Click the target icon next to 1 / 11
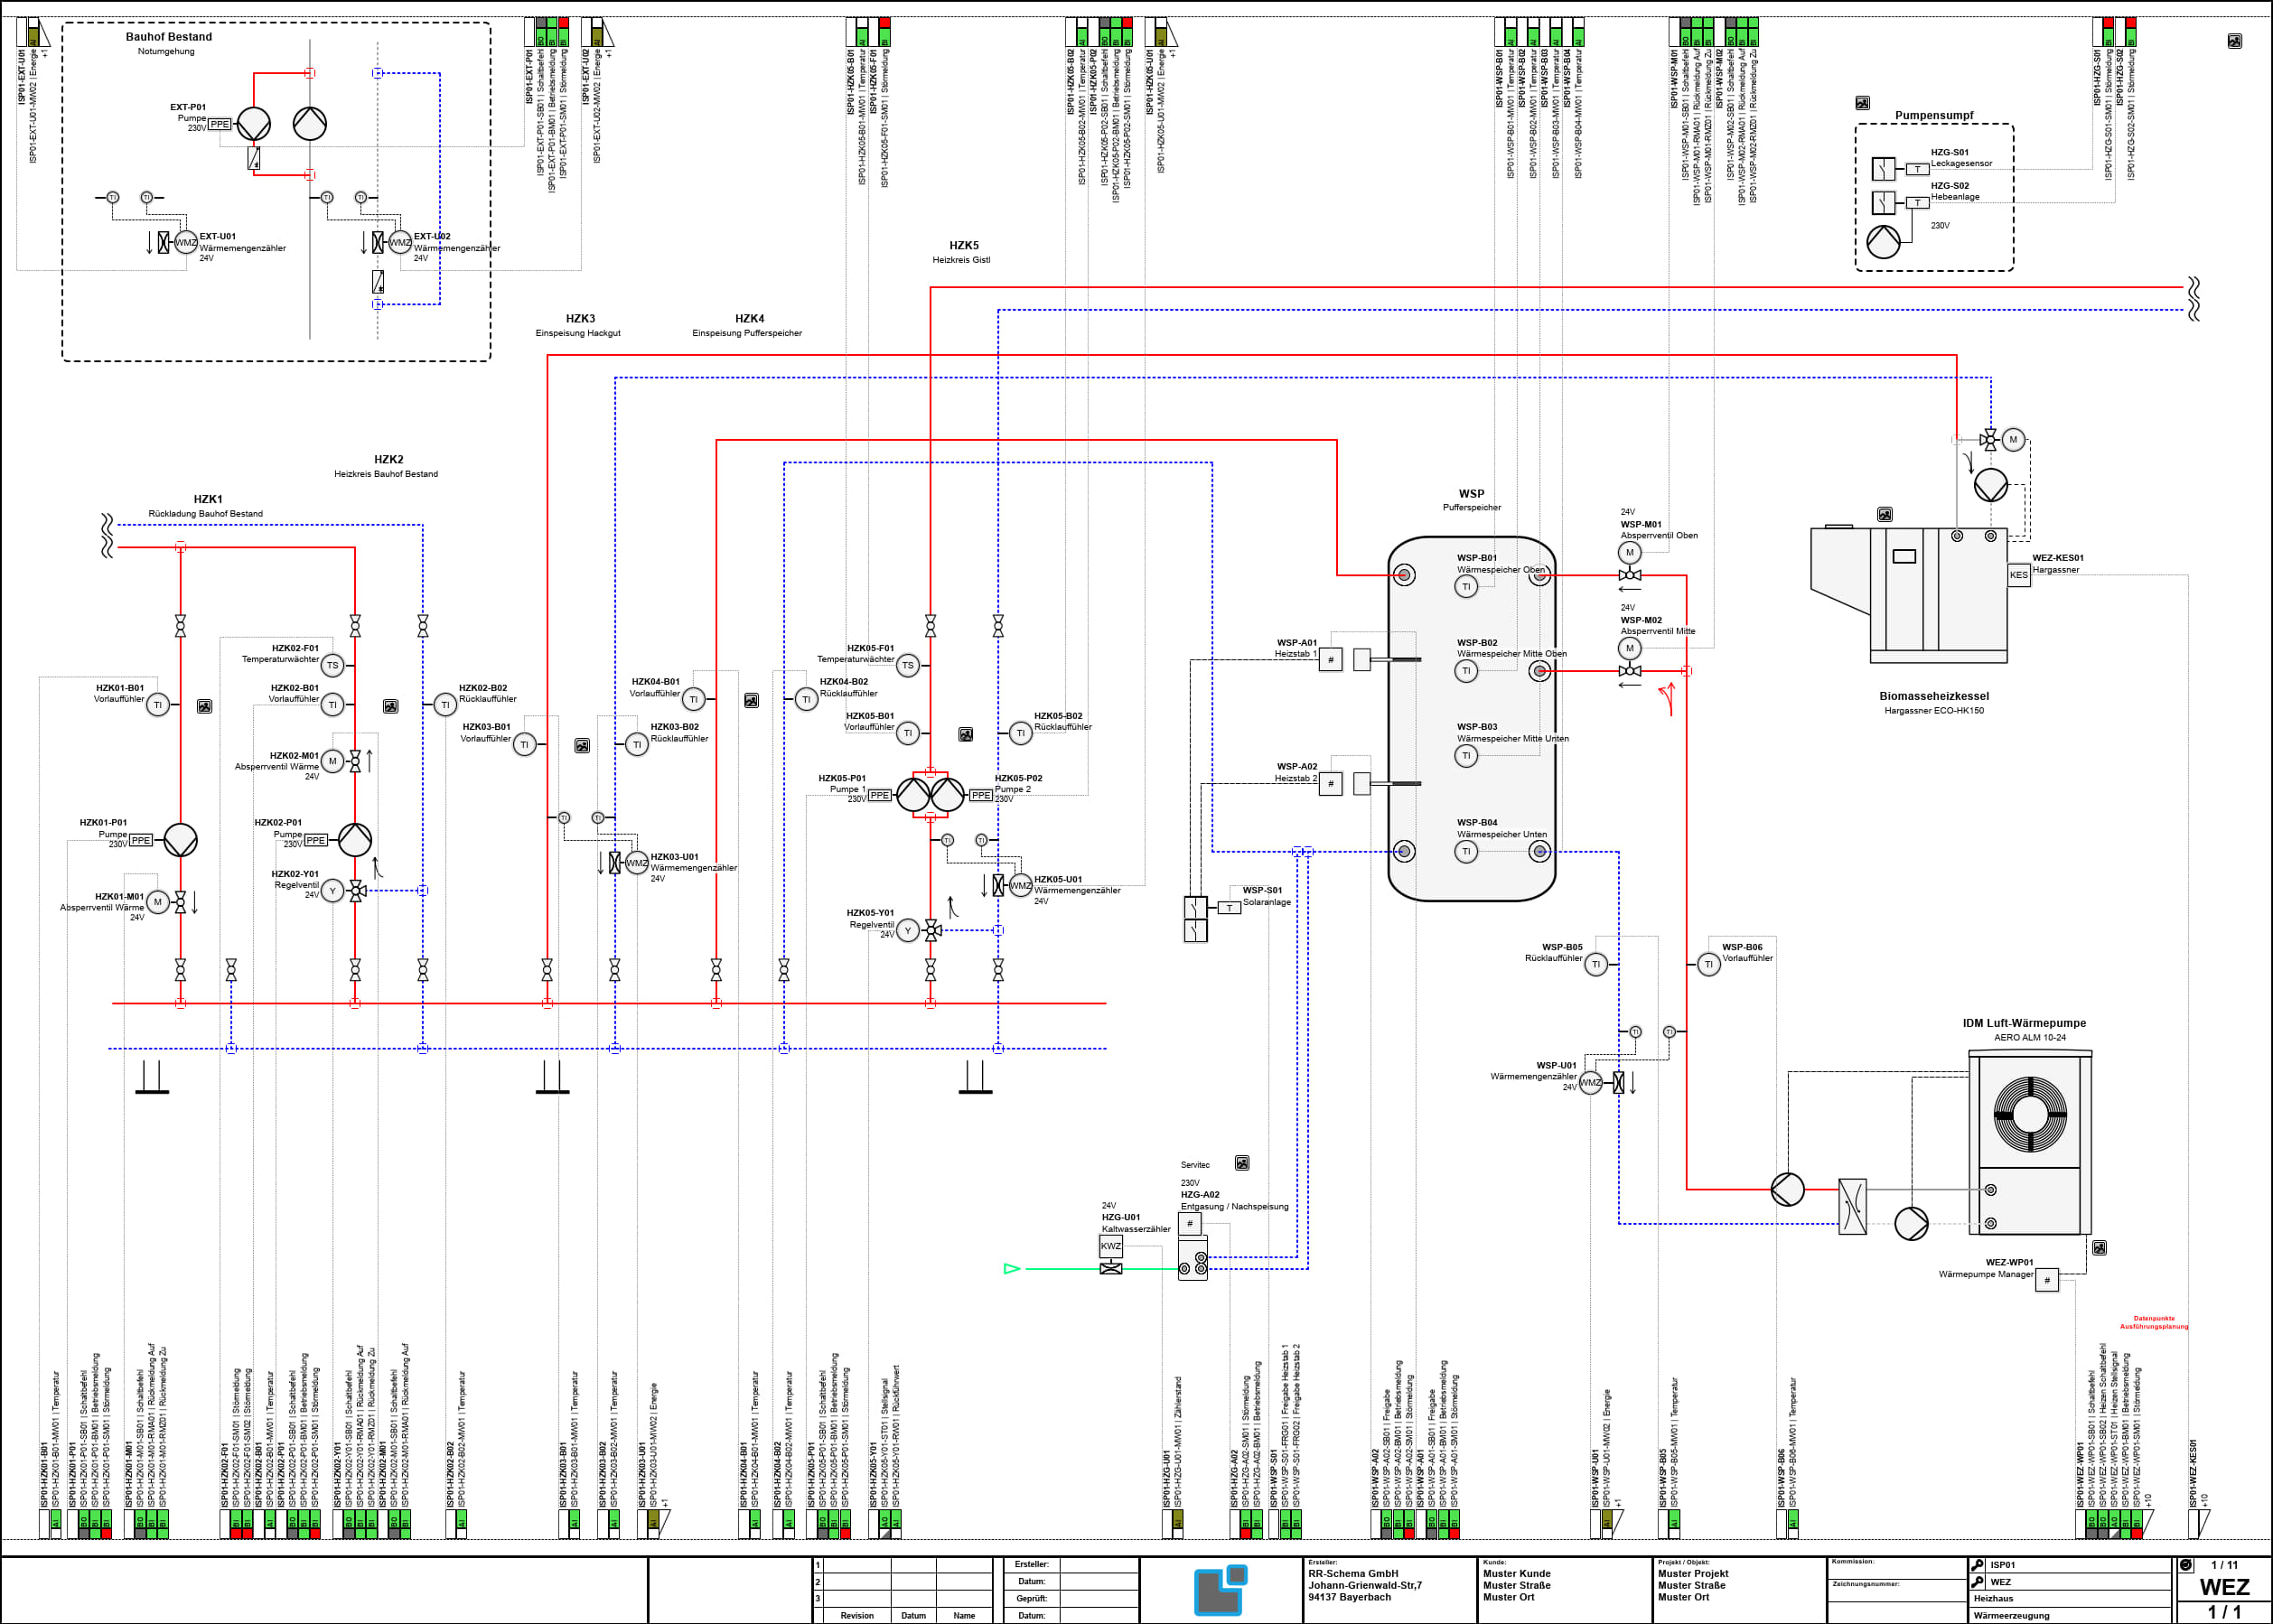Screen dimensions: 2273x1624 click(x=2186, y=1565)
